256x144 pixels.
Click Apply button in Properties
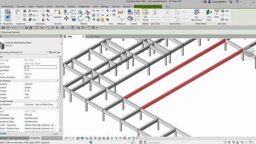pos(55,134)
